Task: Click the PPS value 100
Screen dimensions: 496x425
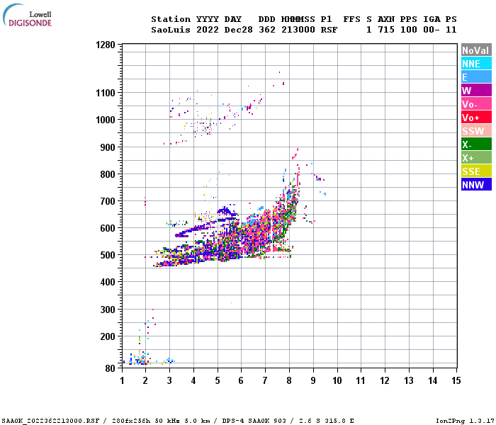Action: 409,30
